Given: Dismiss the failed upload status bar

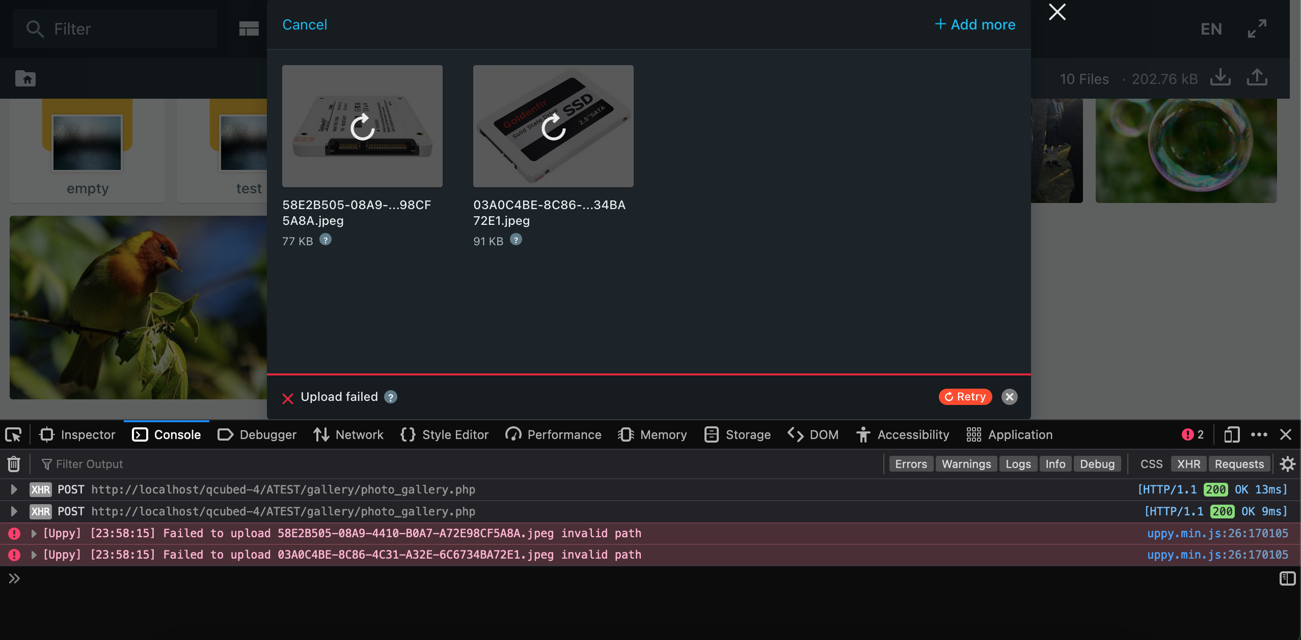Looking at the screenshot, I should pyautogui.click(x=1009, y=397).
